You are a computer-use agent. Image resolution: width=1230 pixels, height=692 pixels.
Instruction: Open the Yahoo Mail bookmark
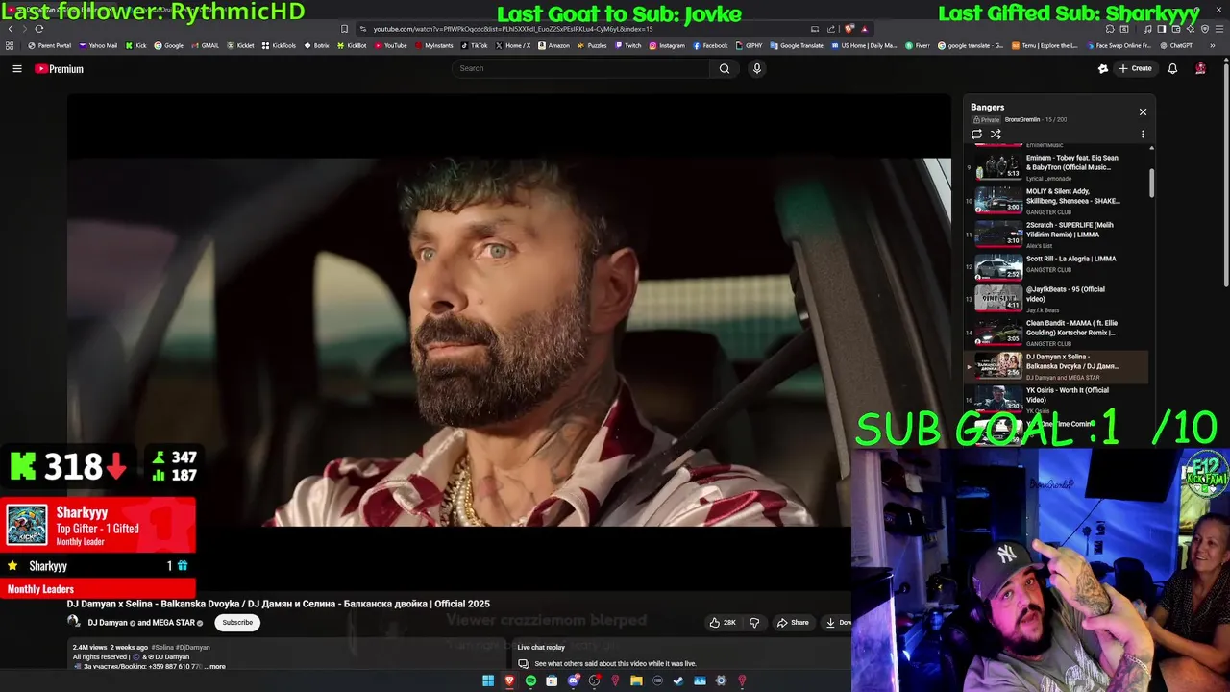[x=98, y=45]
